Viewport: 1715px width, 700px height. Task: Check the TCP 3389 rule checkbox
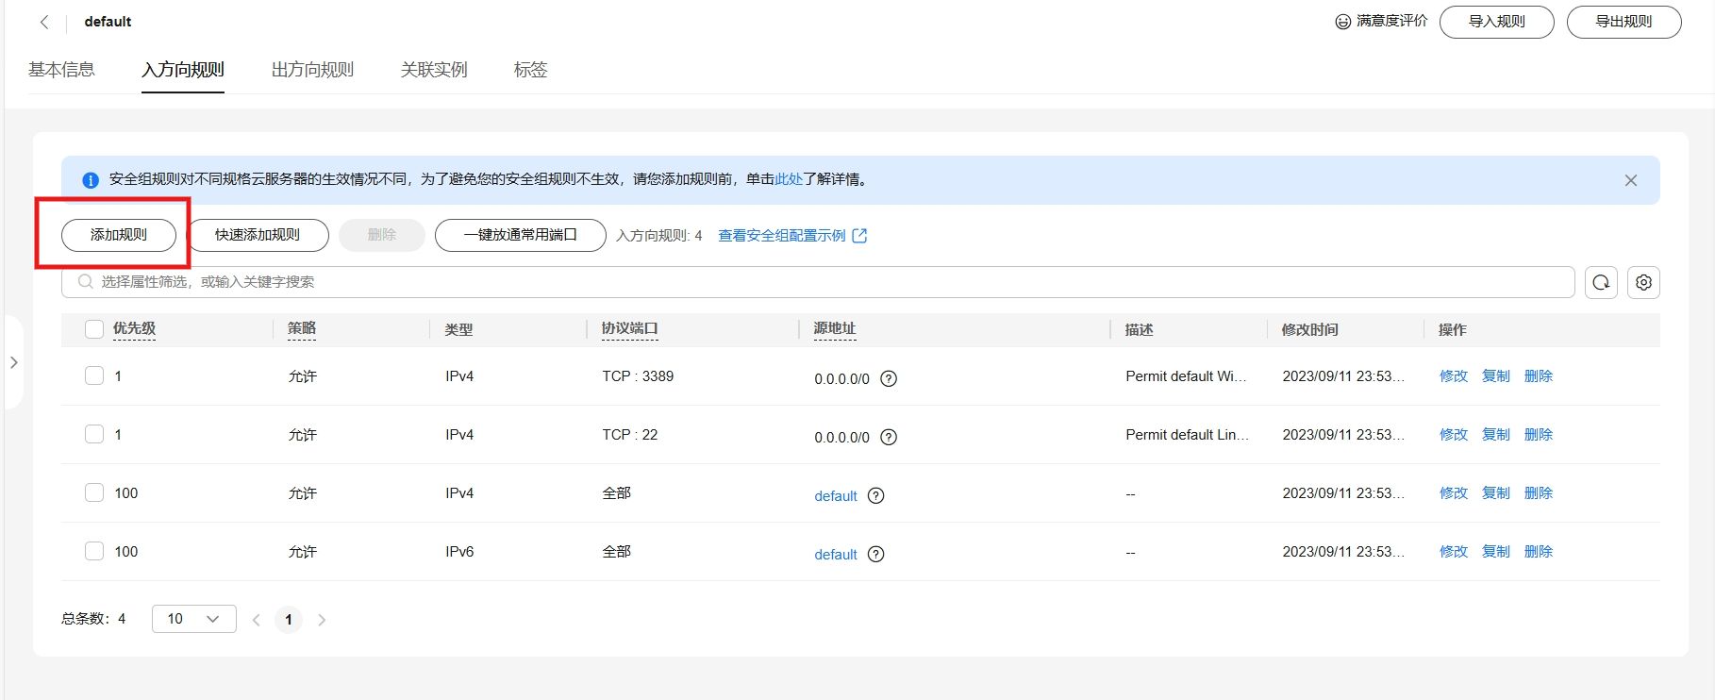pyautogui.click(x=94, y=375)
